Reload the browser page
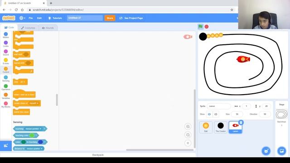290x163 pixels. 16,10
